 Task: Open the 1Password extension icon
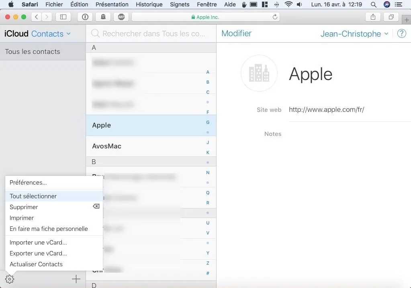(x=84, y=17)
